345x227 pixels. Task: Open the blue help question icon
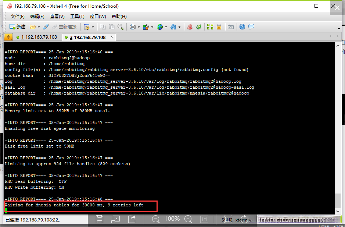point(242,27)
